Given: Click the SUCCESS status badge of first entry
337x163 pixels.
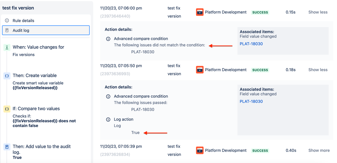Looking at the screenshot, I should click(x=260, y=12).
